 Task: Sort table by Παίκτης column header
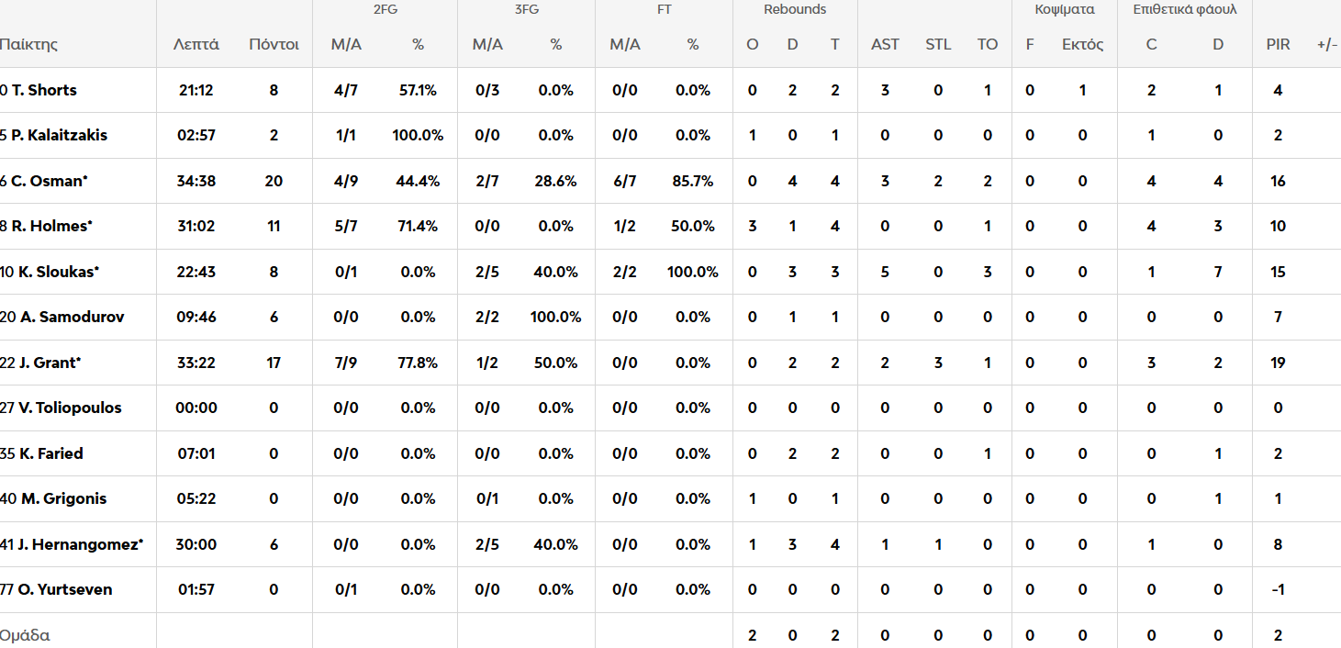pos(29,44)
